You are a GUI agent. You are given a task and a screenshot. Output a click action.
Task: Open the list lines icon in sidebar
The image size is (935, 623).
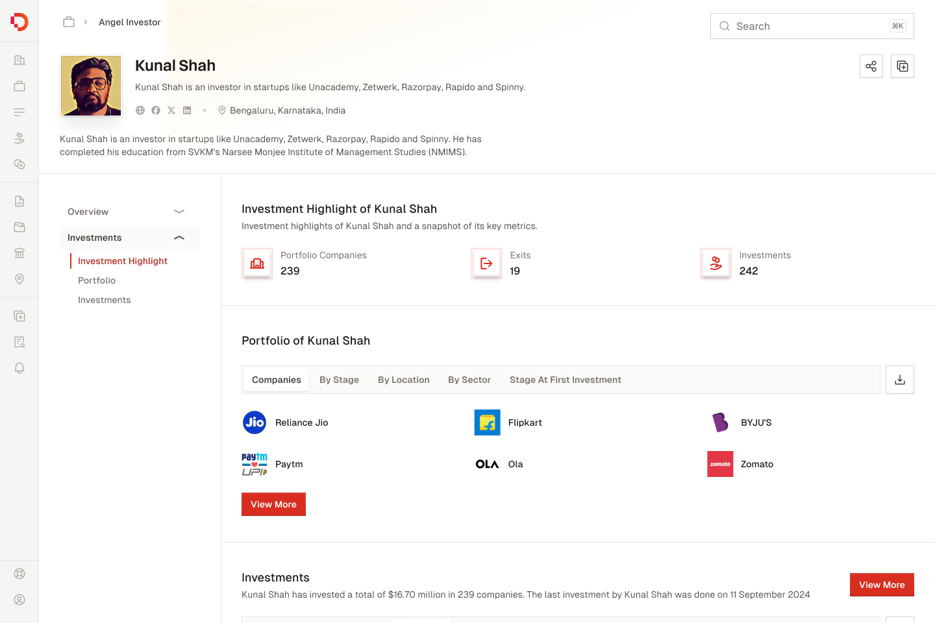(x=19, y=112)
